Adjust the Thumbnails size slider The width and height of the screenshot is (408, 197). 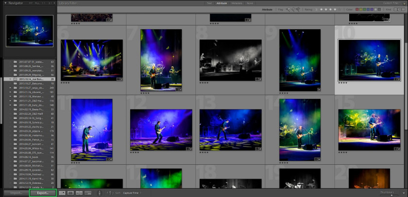click(391, 195)
